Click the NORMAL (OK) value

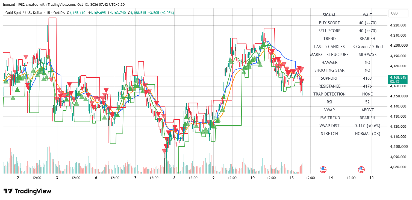[367, 134]
